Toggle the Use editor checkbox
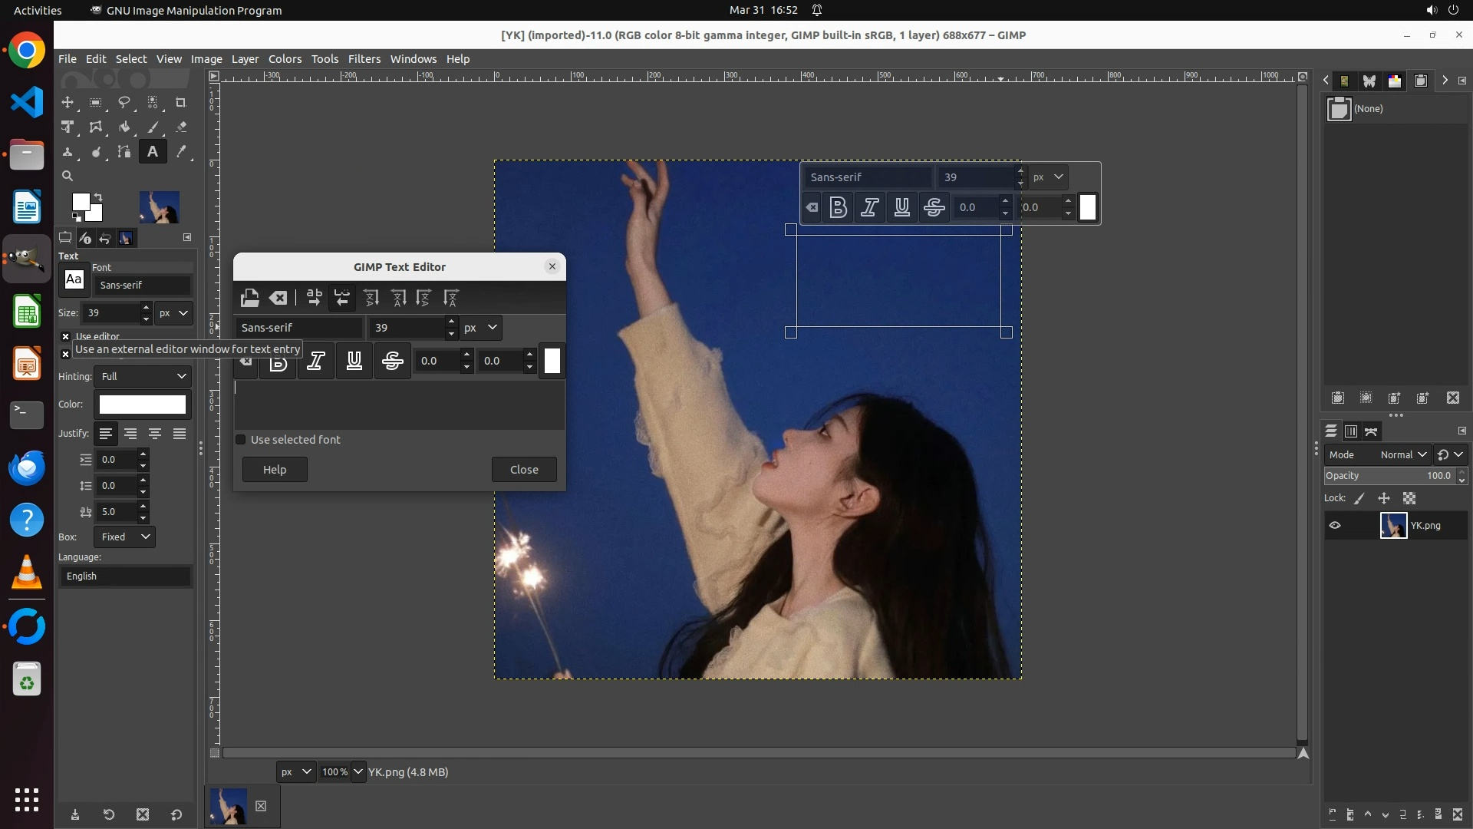 point(66,336)
